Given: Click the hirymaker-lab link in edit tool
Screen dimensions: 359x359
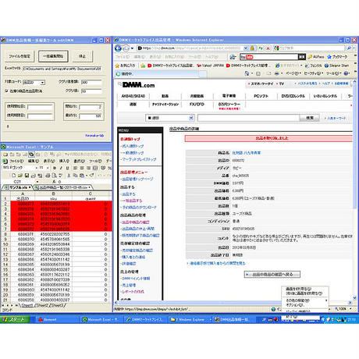Looking at the screenshot, I should (x=94, y=135).
